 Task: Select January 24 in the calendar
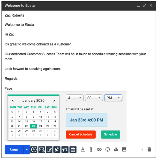pos(41,126)
